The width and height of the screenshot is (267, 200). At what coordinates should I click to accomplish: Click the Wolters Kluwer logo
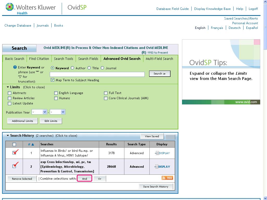[x=31, y=9]
